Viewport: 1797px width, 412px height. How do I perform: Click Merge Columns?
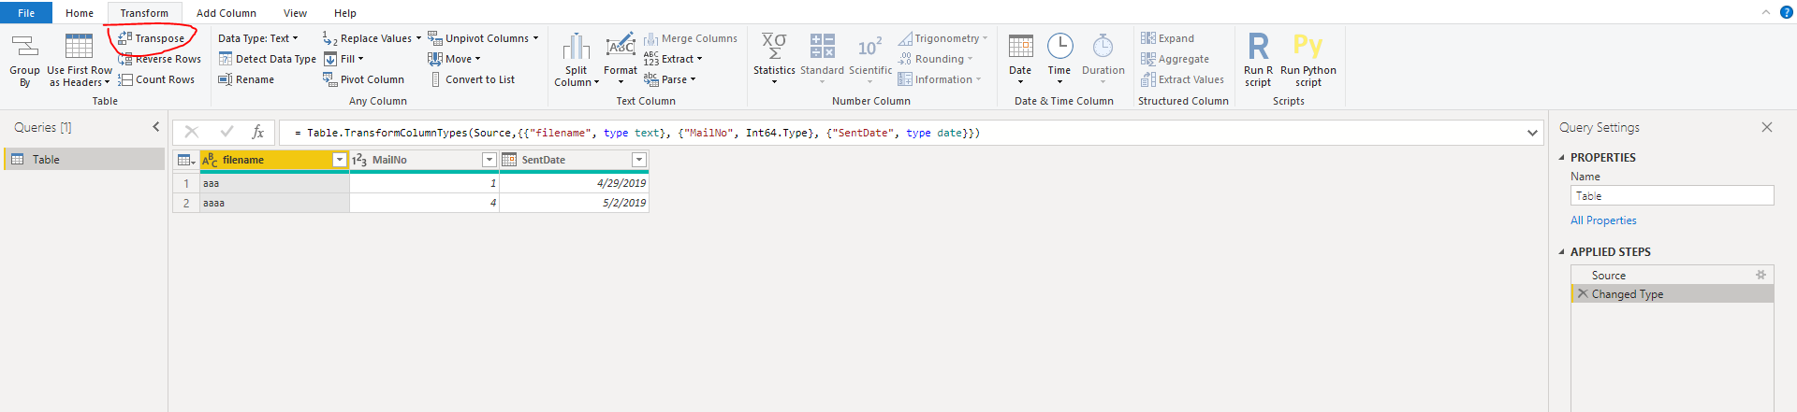[x=691, y=38]
